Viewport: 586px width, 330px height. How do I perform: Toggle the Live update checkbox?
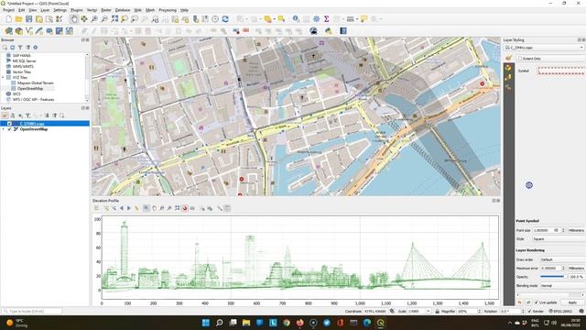click(537, 302)
